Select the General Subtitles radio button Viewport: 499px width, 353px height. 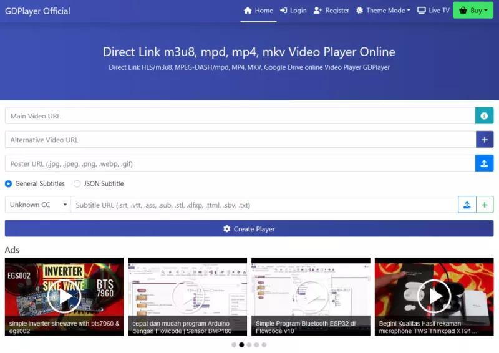coord(9,184)
